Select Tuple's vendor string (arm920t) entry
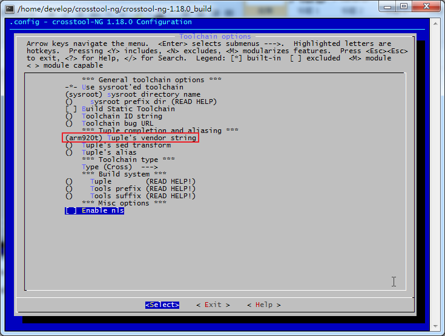The height and width of the screenshot is (336, 445). pos(131,138)
